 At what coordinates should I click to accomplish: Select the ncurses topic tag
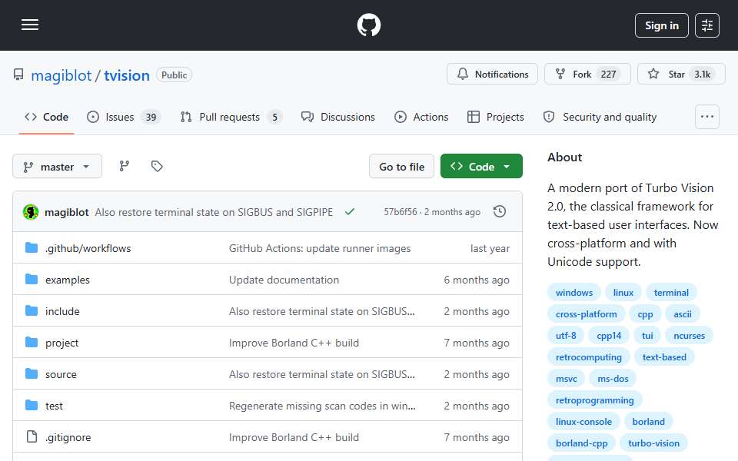689,336
